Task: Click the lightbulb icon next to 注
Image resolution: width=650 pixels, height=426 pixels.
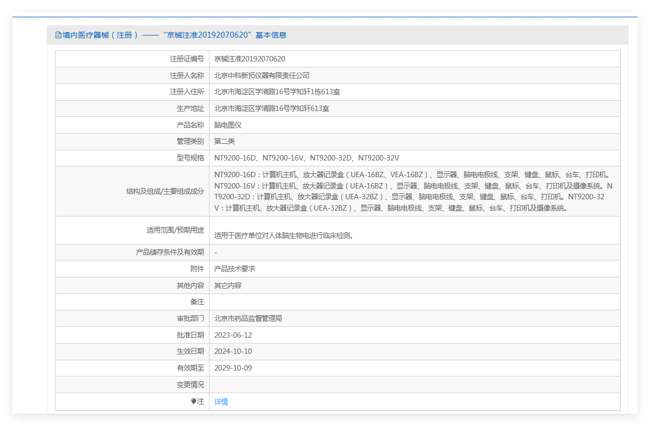Action: [x=194, y=402]
